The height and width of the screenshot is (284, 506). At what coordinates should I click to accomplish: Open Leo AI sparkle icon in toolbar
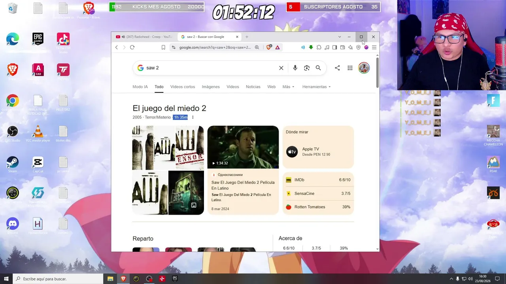(x=350, y=47)
